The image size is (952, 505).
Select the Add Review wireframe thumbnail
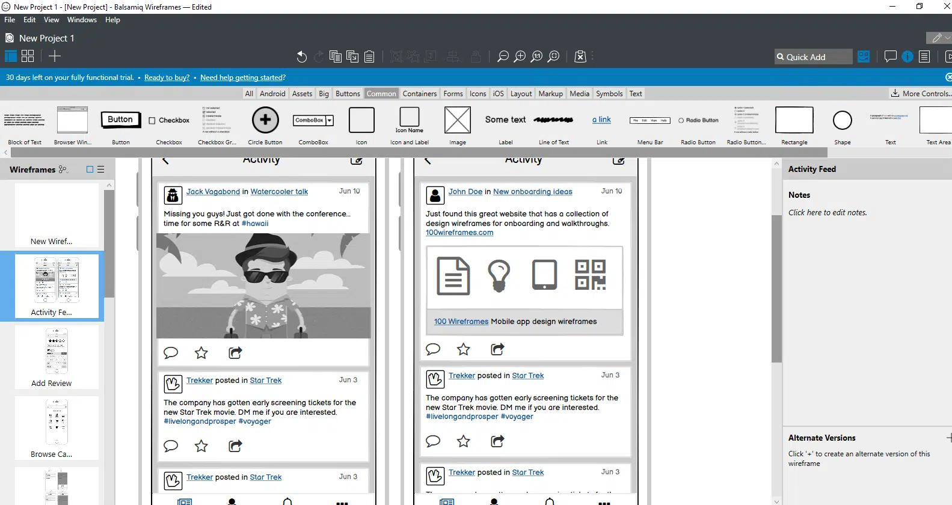57,357
